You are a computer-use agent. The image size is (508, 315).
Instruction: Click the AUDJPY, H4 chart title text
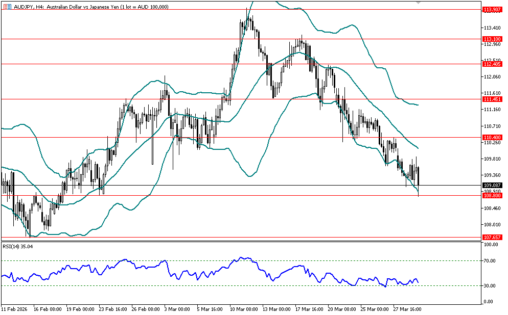pyautogui.click(x=25, y=7)
